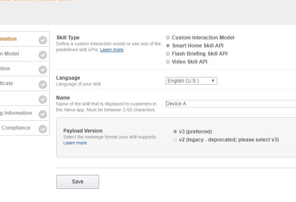The image size is (296, 202).
Task: Select v2 legacy payload version radio
Action: pos(175,139)
